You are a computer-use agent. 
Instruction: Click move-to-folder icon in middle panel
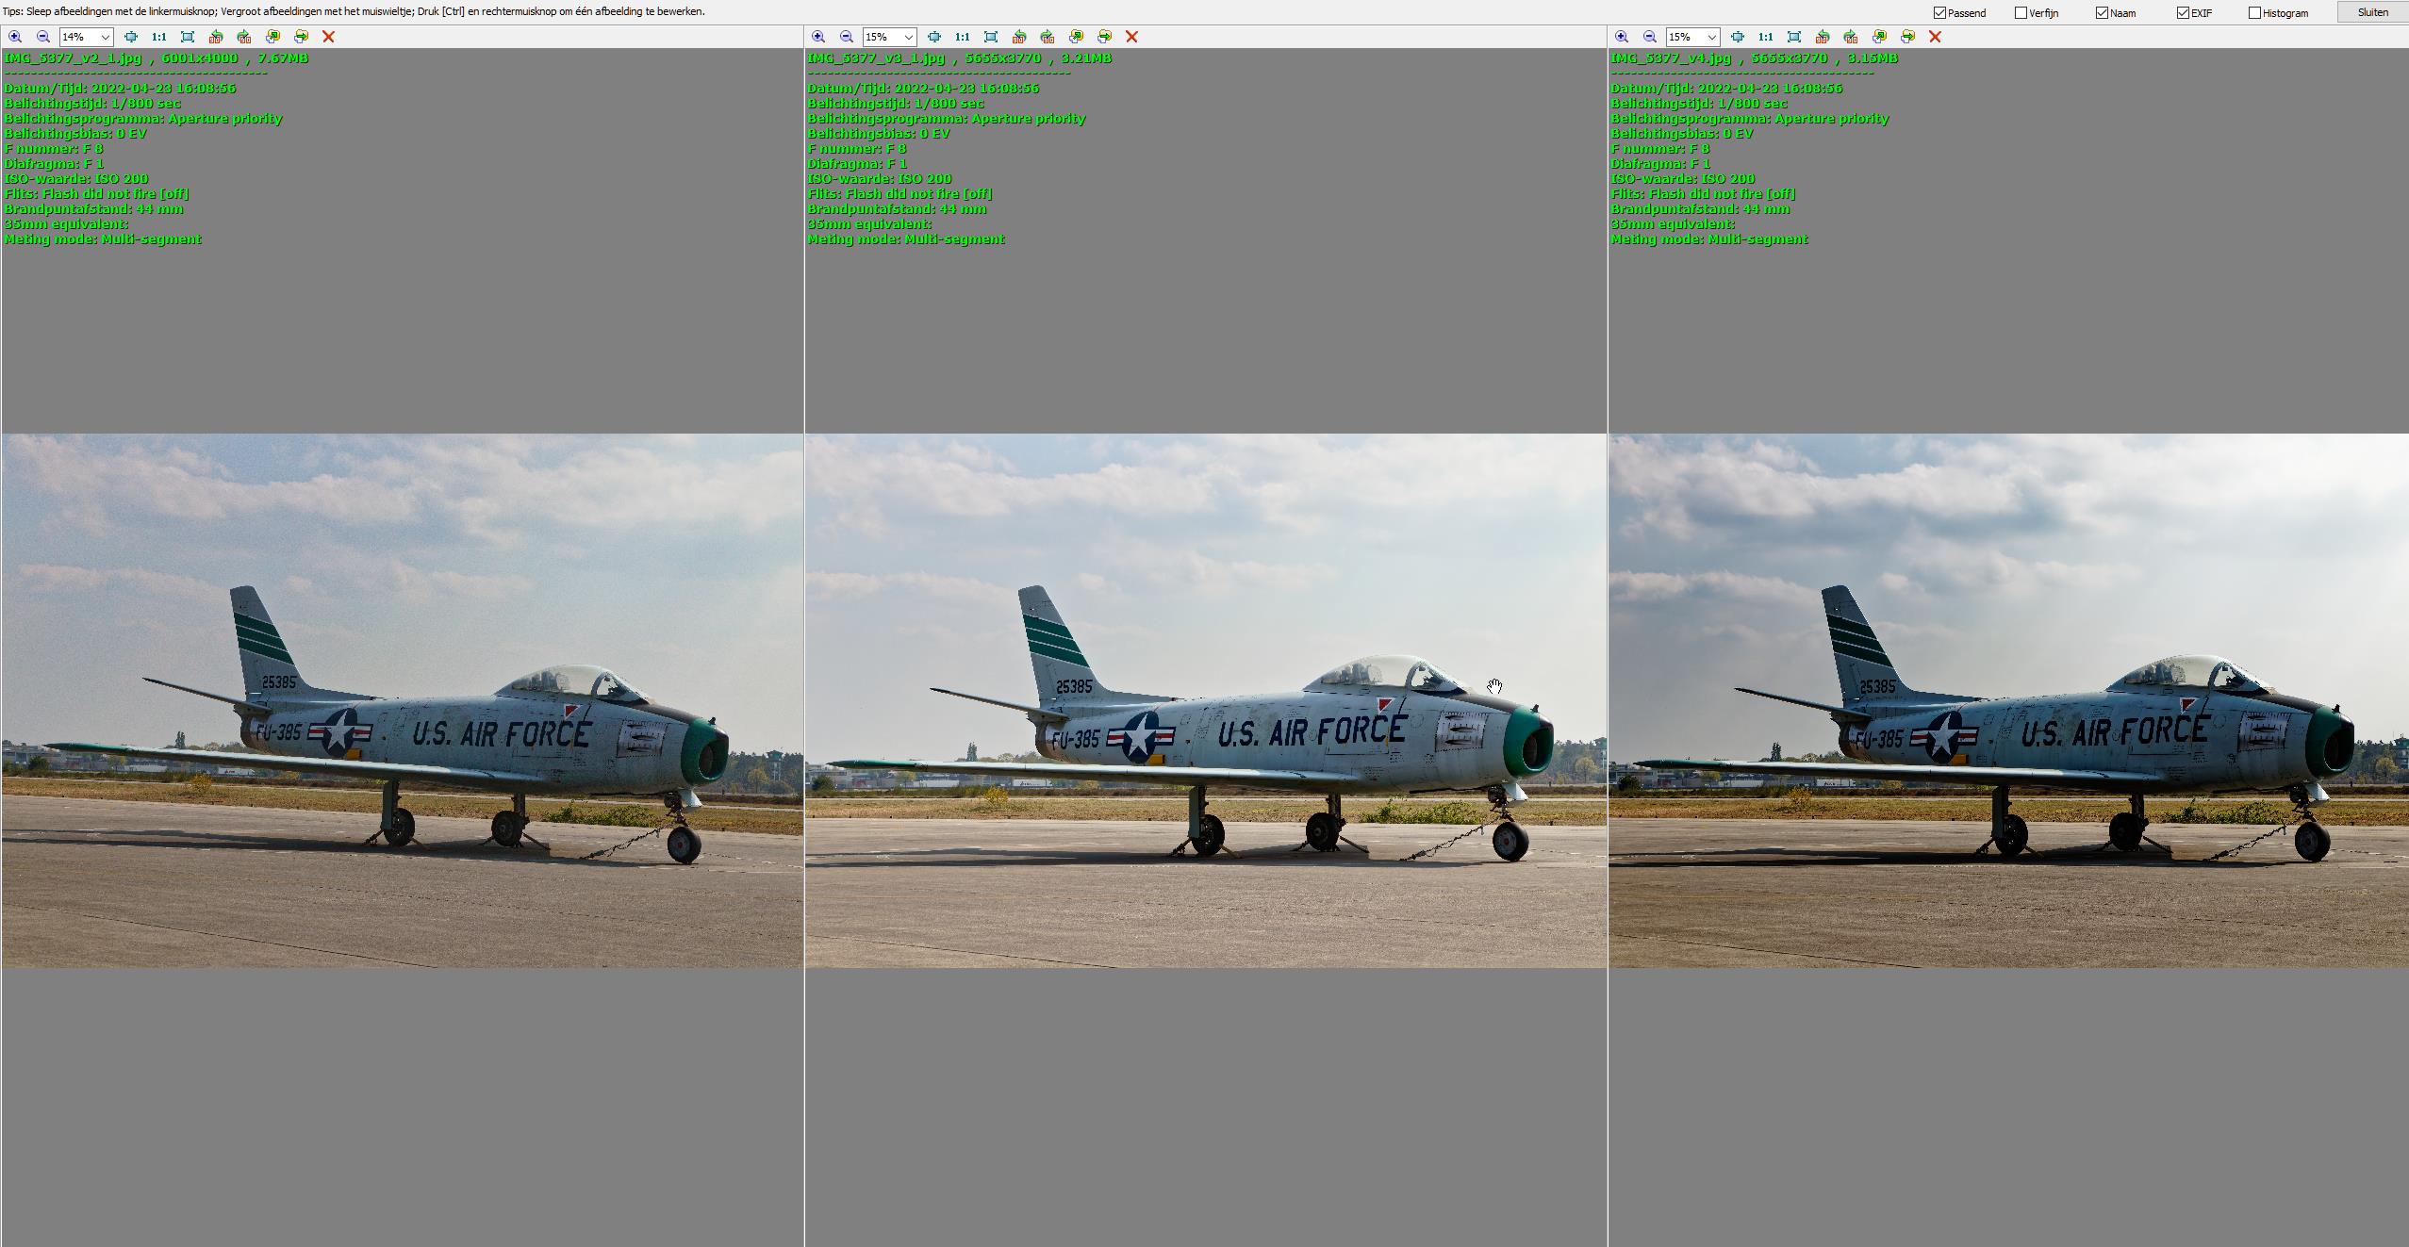[x=1104, y=37]
